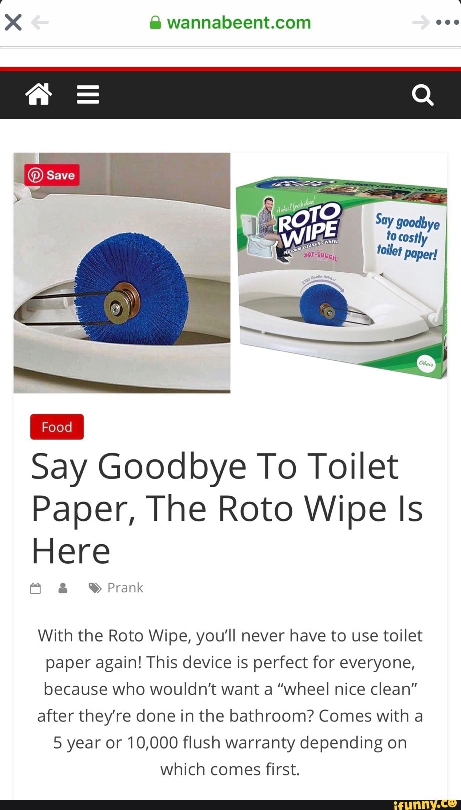The image size is (461, 810).
Task: Click the Pinterest Save button
Action: tap(52, 175)
